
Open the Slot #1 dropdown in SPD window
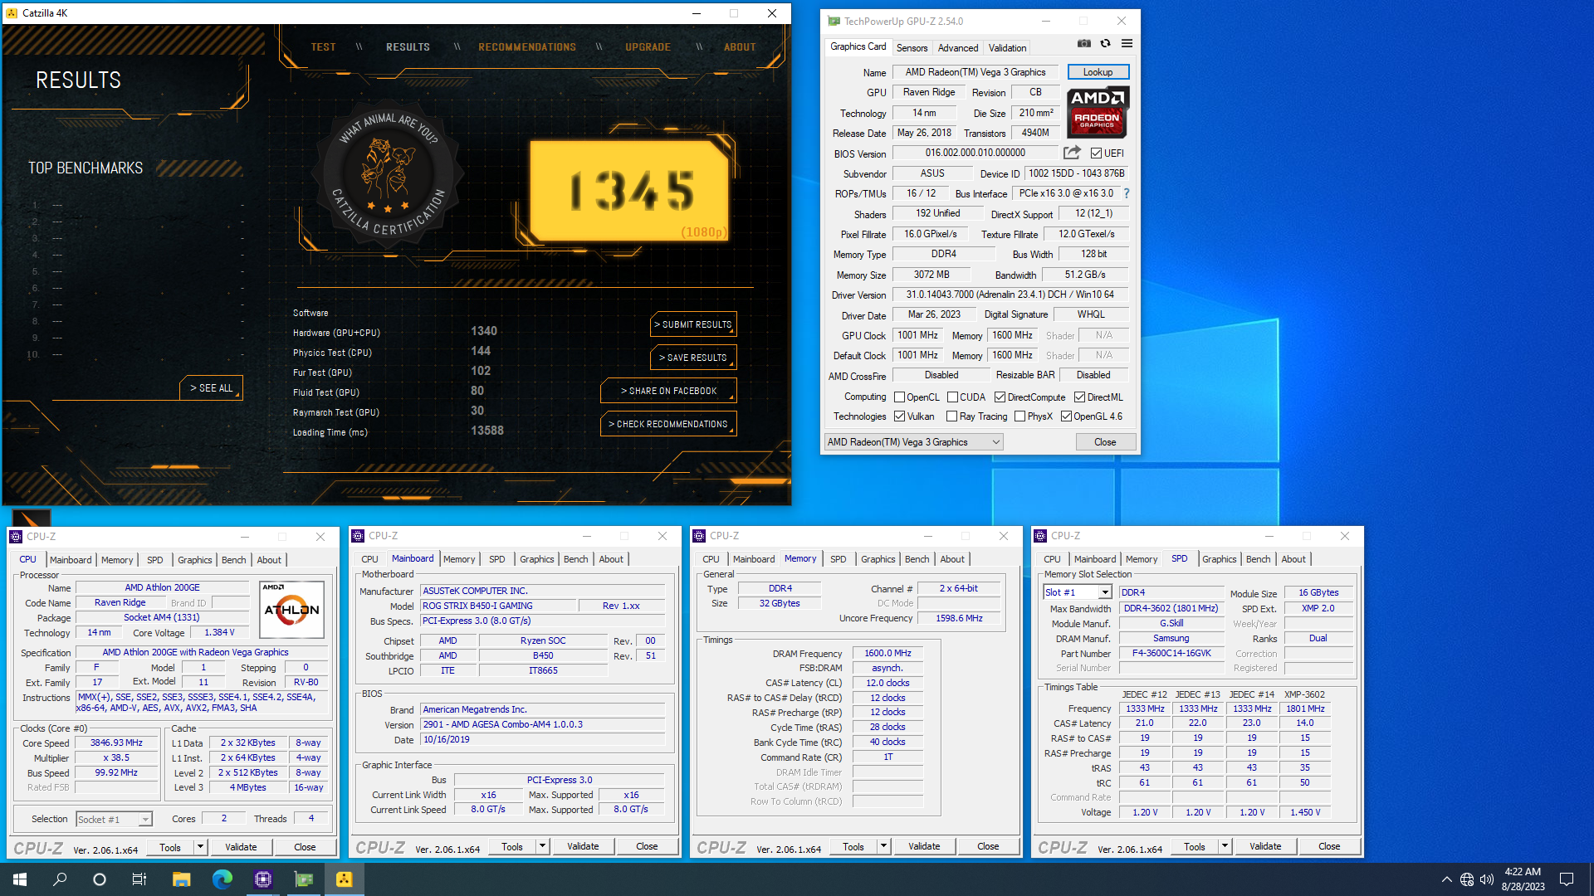(x=1077, y=592)
